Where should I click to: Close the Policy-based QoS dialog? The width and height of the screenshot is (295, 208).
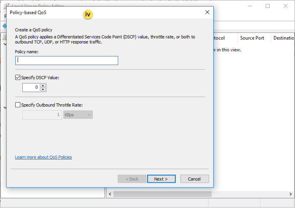[207, 12]
